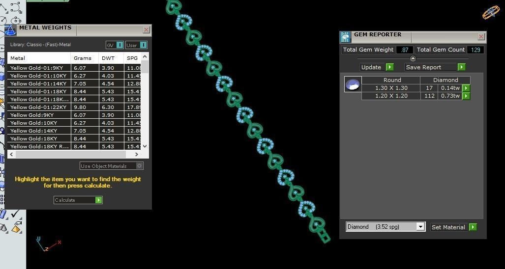The width and height of the screenshot is (505, 269).
Task: Click the DWT column header
Action: pyautogui.click(x=112, y=58)
